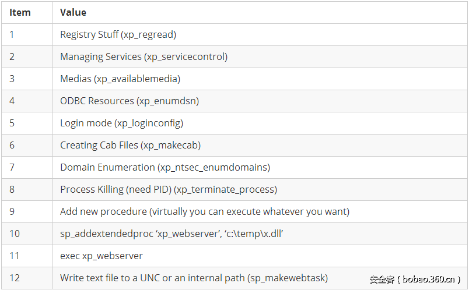Click the "Creating Cab Files (xp_makecab)" text
The width and height of the screenshot is (469, 290).
tap(130, 146)
